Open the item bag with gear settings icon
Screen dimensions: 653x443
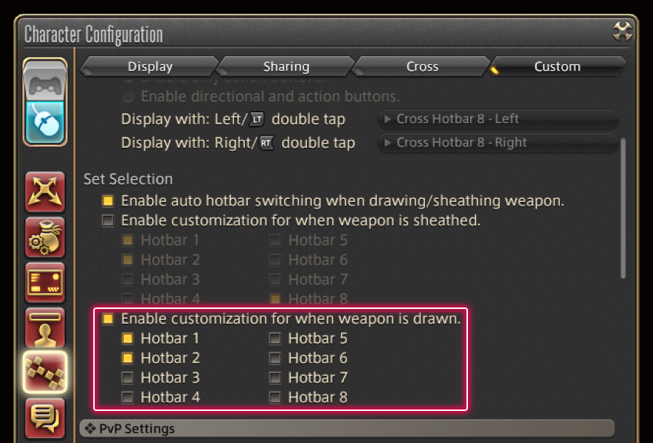(x=45, y=238)
